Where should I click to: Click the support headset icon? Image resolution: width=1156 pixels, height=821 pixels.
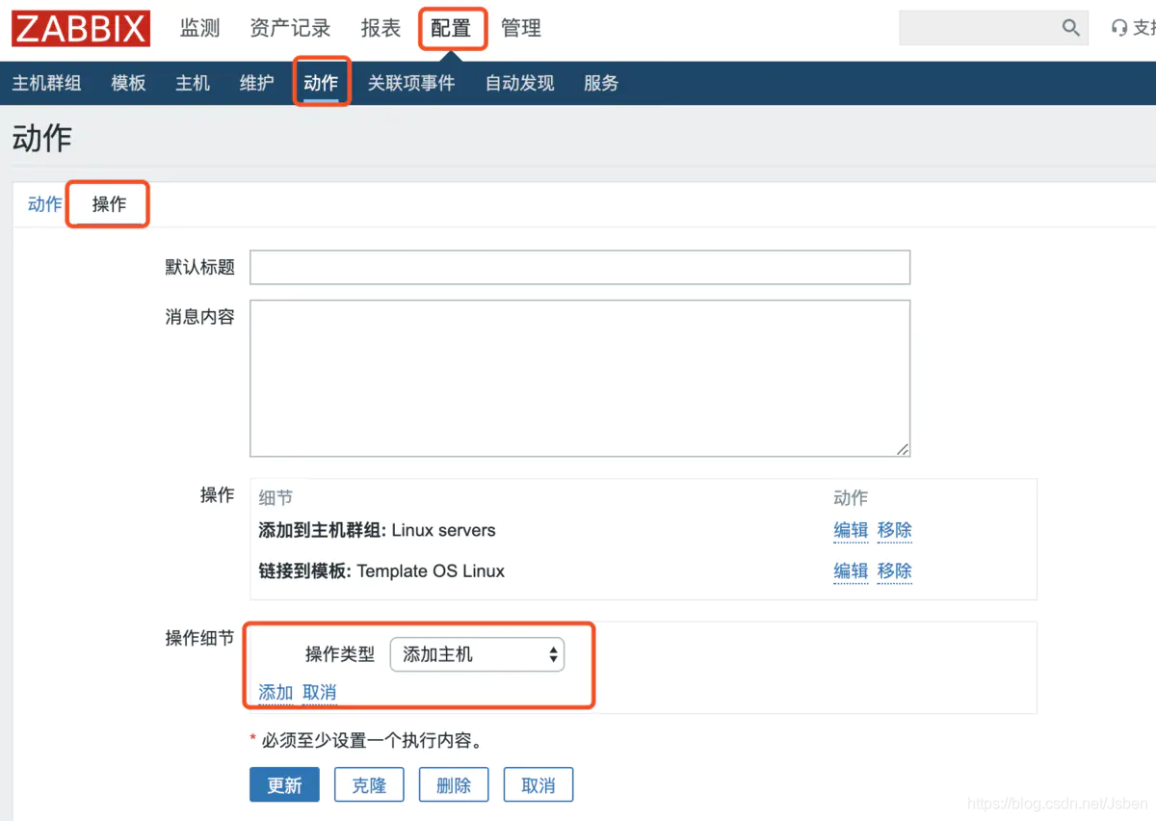(x=1118, y=28)
